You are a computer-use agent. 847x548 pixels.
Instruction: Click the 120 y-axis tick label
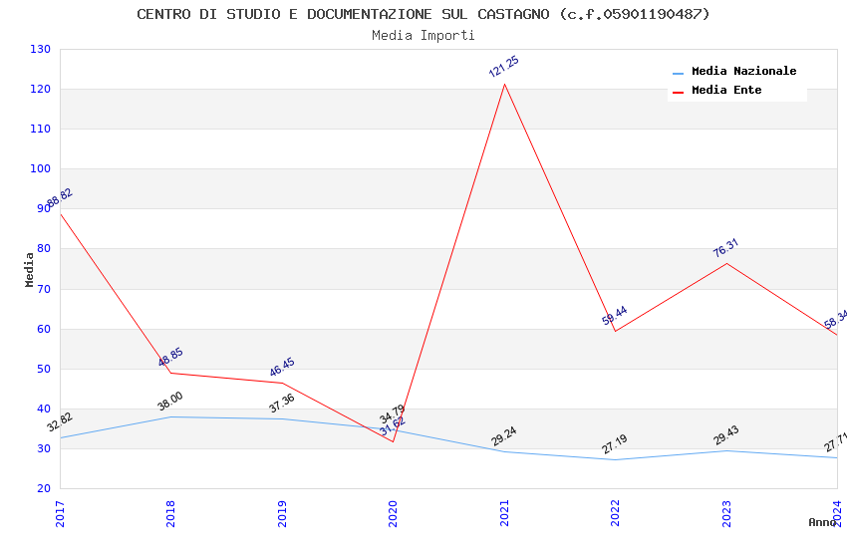point(41,89)
